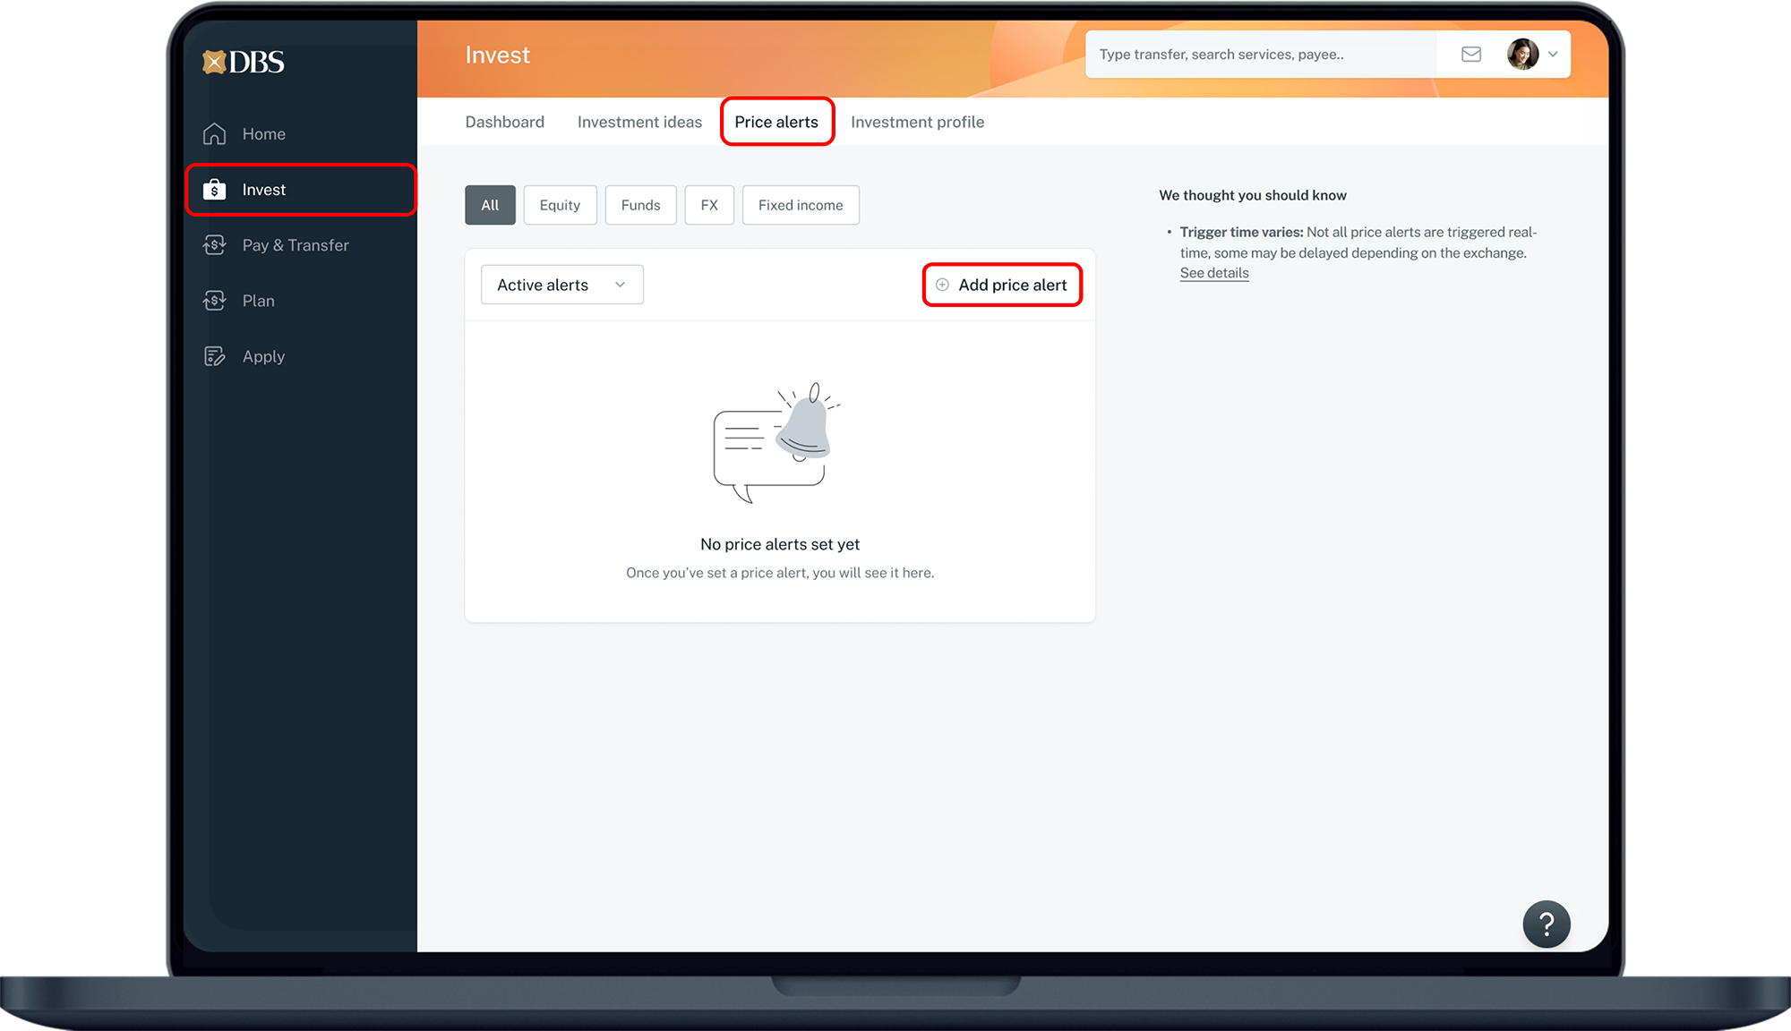The width and height of the screenshot is (1791, 1031).
Task: Click the DBS logo
Action: (x=244, y=62)
